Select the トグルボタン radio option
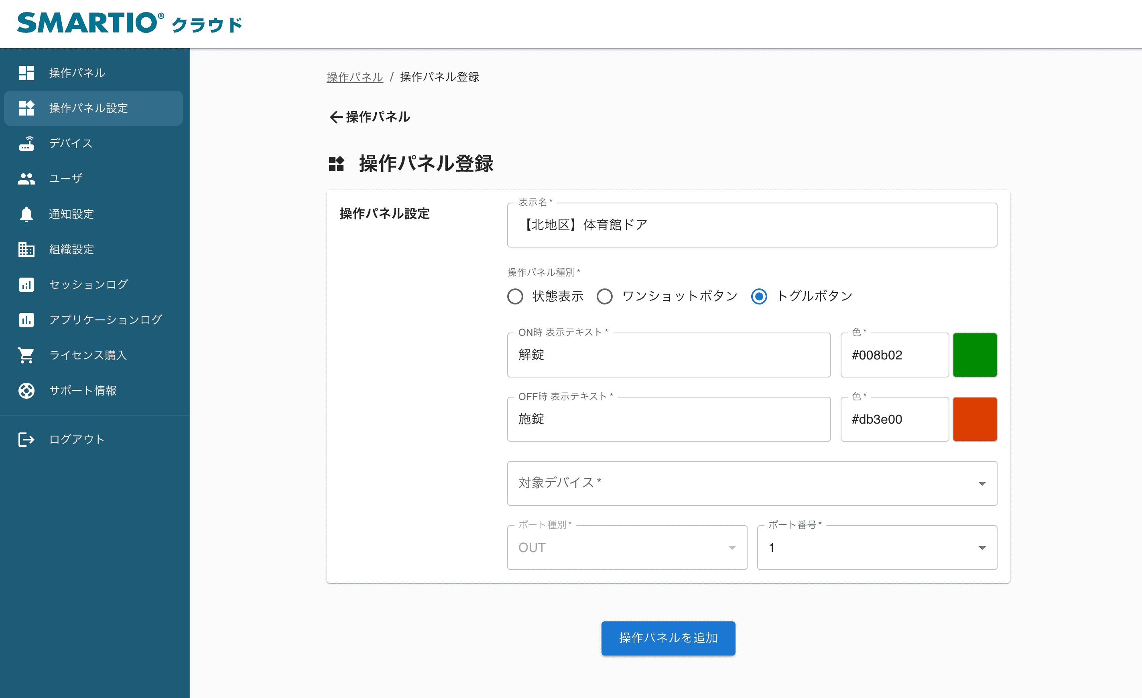Image resolution: width=1142 pixels, height=698 pixels. [759, 296]
